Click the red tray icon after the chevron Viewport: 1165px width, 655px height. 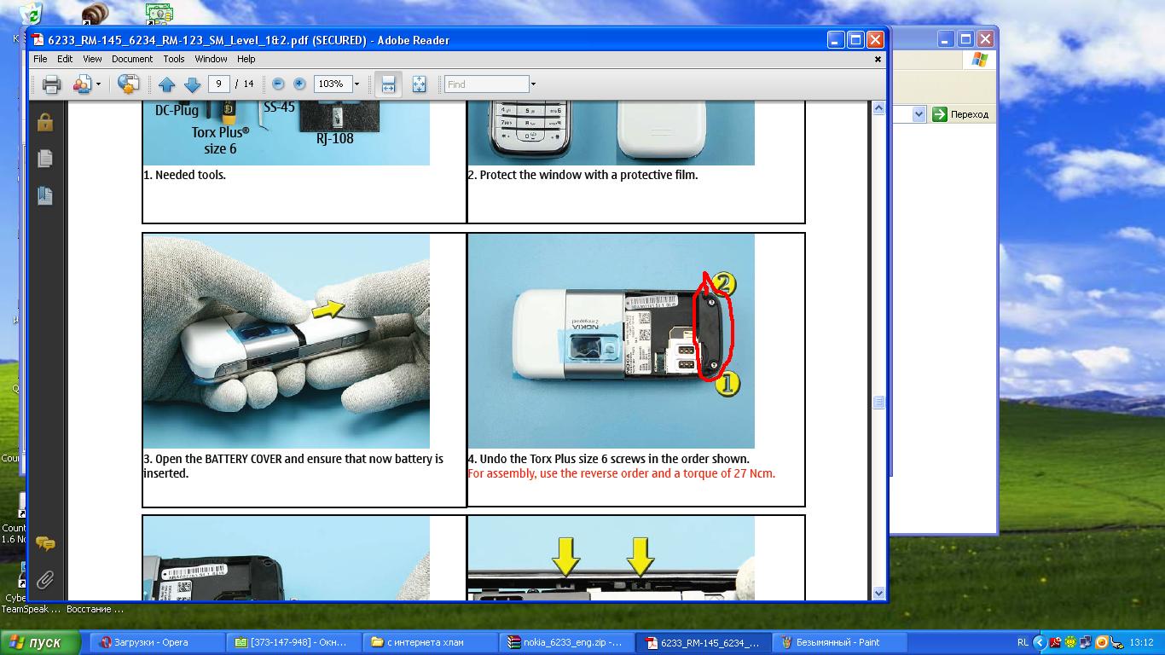click(x=1055, y=642)
